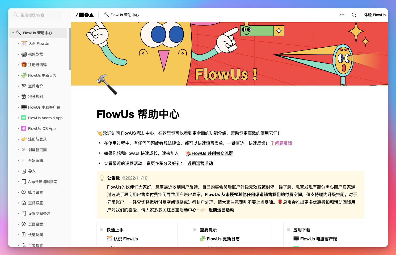
Task: Click the monitor icon for FlowUs 电脑客户端
Action: (x=23, y=107)
